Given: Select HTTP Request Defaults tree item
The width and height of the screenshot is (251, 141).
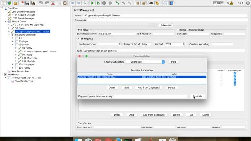Looking at the screenshot, I should click(x=23, y=15).
